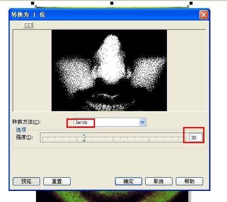This screenshot has height=202, width=227.
Task: Toggle the dual-pane preview view icon
Action: click(x=29, y=25)
